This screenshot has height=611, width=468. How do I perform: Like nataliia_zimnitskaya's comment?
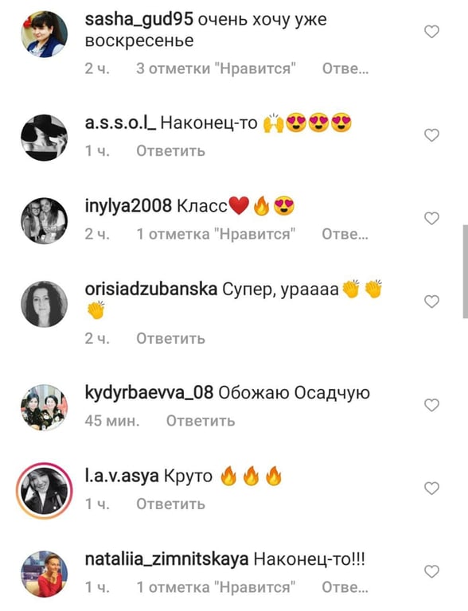[x=431, y=571]
